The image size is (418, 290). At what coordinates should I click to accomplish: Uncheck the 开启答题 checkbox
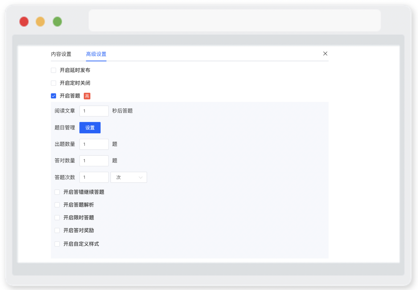53,96
